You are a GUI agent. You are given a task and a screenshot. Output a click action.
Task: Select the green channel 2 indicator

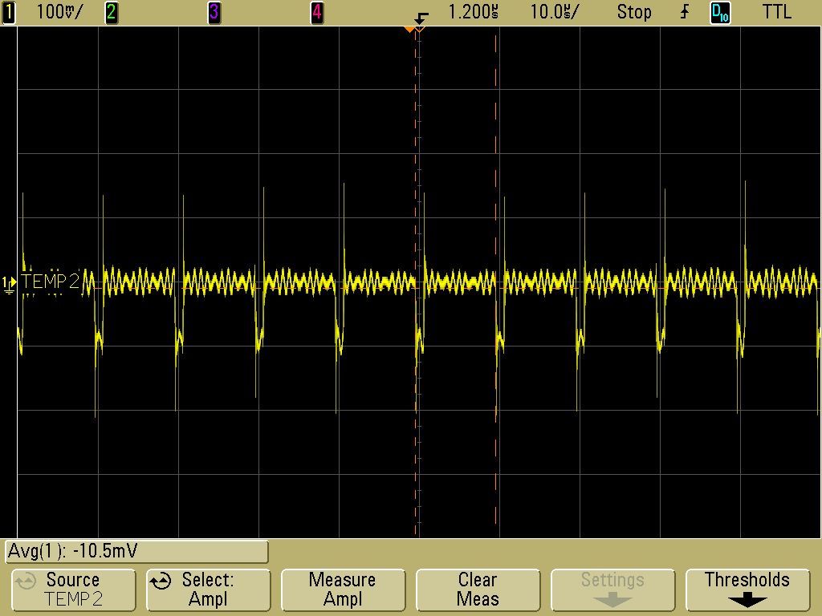[111, 12]
